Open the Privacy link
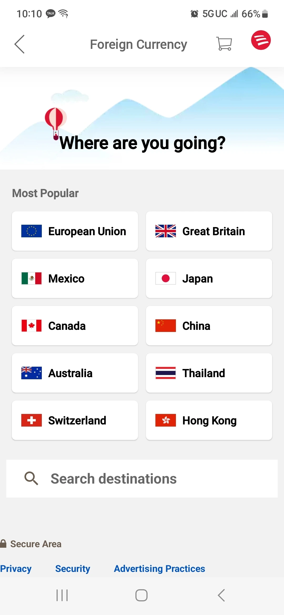 16,568
